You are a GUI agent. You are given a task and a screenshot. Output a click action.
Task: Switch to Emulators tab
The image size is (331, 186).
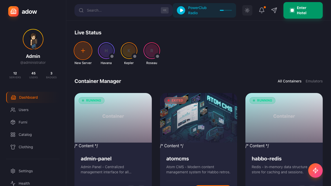[x=314, y=81]
